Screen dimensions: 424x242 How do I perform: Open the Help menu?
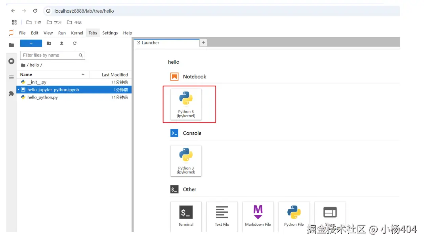(128, 33)
